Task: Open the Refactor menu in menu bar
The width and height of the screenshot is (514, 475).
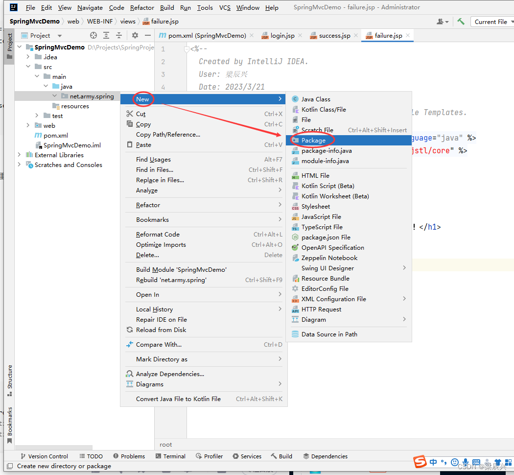Action: [142, 7]
